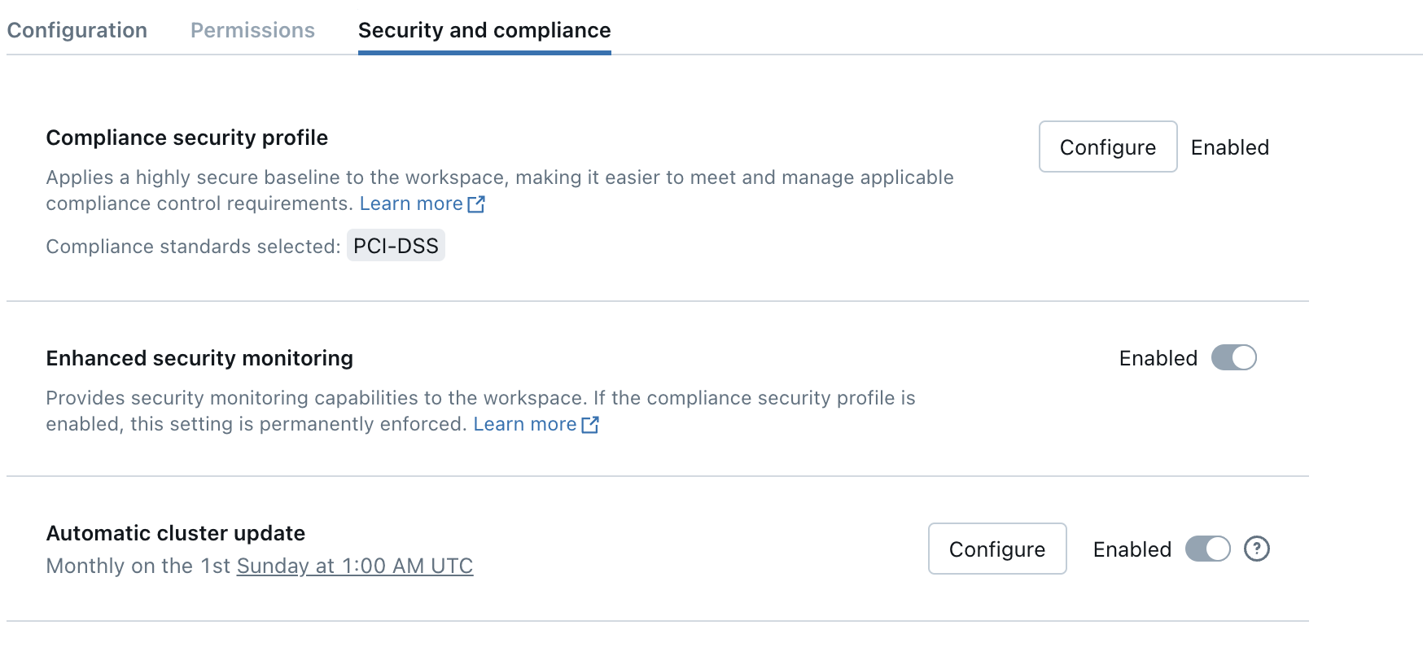The height and width of the screenshot is (656, 1423).
Task: Open the Configuration tab
Action: point(77,30)
